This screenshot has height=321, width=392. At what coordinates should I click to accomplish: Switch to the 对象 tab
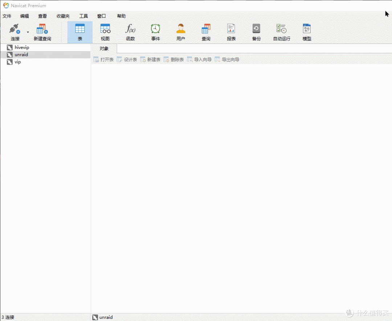click(104, 49)
